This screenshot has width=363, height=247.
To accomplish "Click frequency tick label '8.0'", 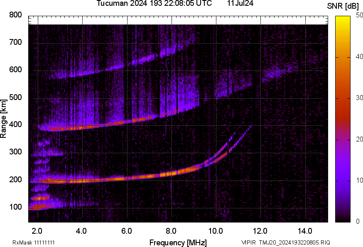I will click(171, 231).
